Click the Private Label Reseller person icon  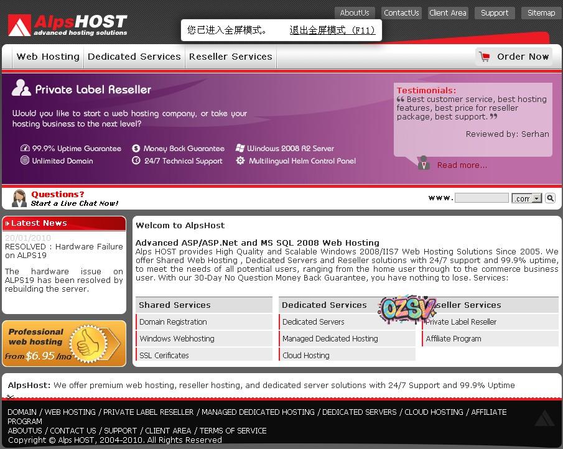(x=22, y=88)
